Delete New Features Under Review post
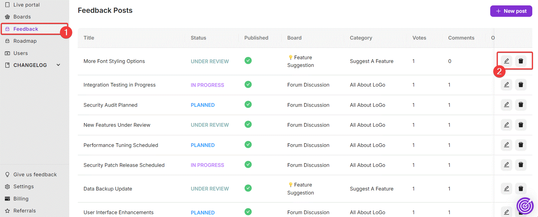 pos(521,125)
